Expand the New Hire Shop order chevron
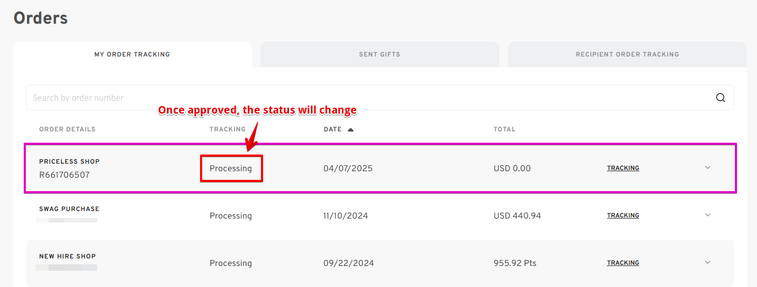This screenshot has width=757, height=287. coord(708,262)
